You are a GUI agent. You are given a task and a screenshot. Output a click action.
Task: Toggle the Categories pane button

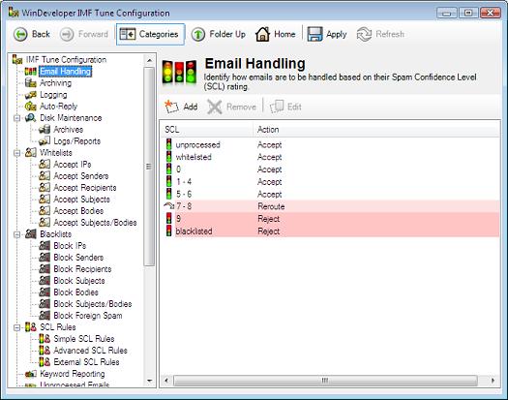pyautogui.click(x=150, y=34)
